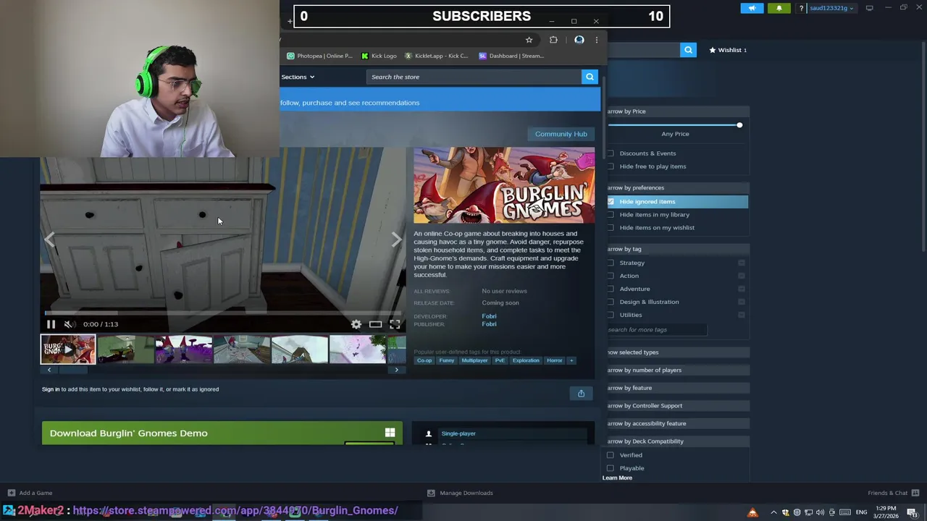Click inside the Search the store field
Image resolution: width=927 pixels, height=521 pixels.
(474, 77)
